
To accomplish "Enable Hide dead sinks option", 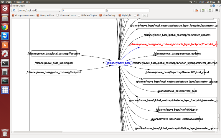I will click(x=58, y=15).
